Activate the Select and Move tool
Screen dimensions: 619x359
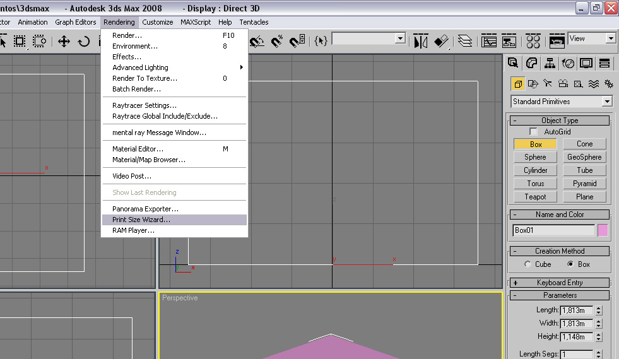(x=64, y=41)
